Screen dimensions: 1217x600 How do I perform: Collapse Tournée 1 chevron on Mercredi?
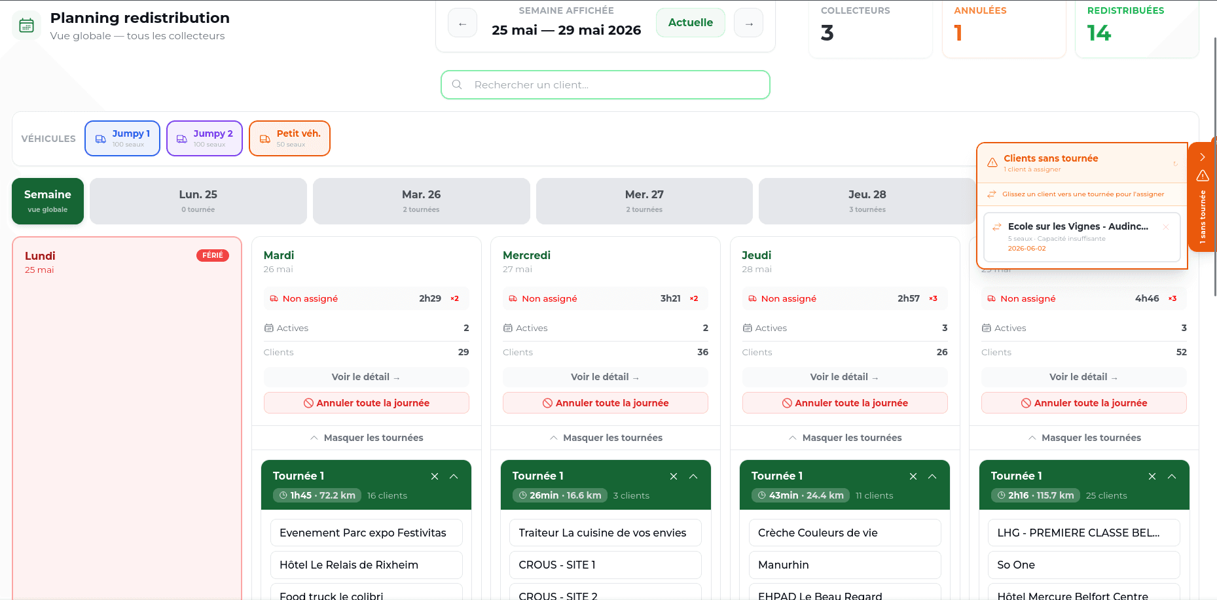(x=693, y=476)
